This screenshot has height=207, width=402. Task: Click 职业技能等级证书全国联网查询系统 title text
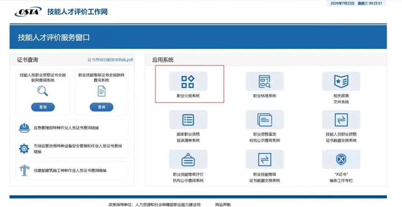[101, 78]
